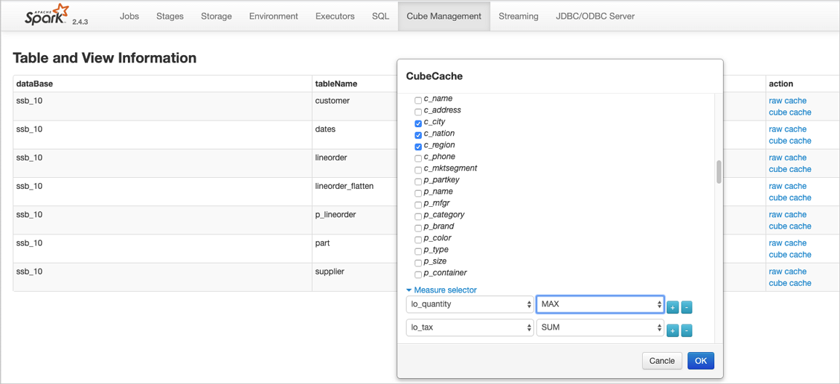
Task: Click raw cache for customer table
Action: click(x=788, y=101)
